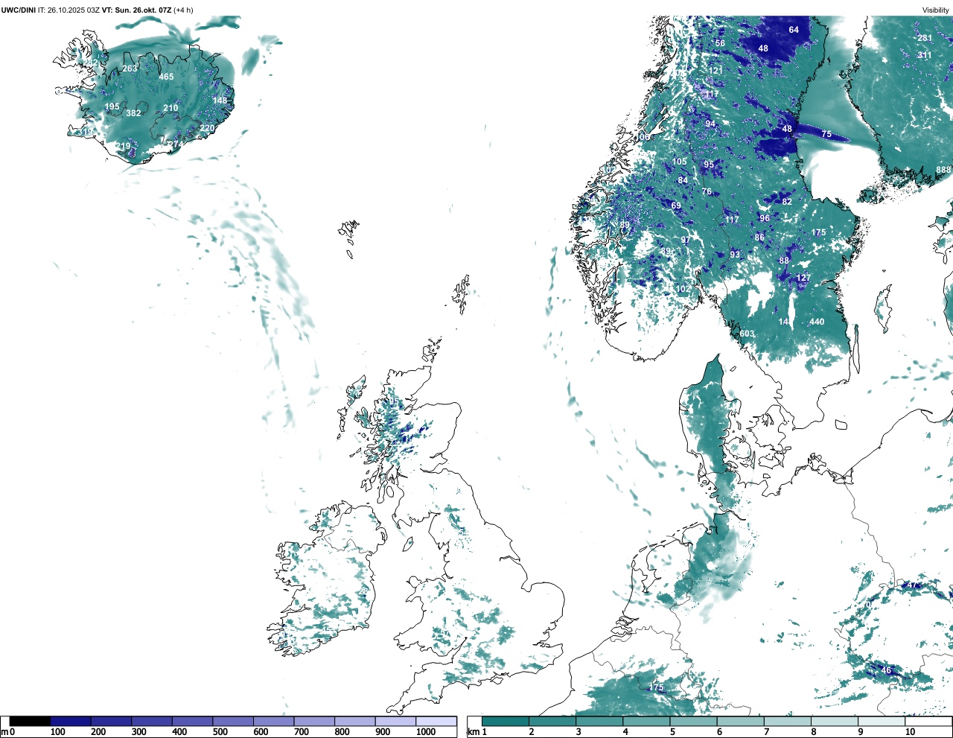Click the '56' value over northern Norway
The image size is (953, 738).
pos(720,43)
